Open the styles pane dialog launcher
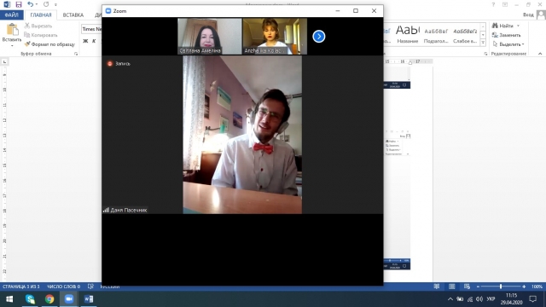 click(x=485, y=54)
